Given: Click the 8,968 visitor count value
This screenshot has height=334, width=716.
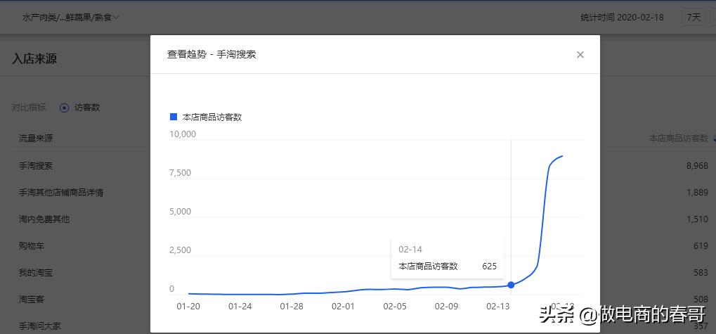Looking at the screenshot, I should pyautogui.click(x=697, y=166).
